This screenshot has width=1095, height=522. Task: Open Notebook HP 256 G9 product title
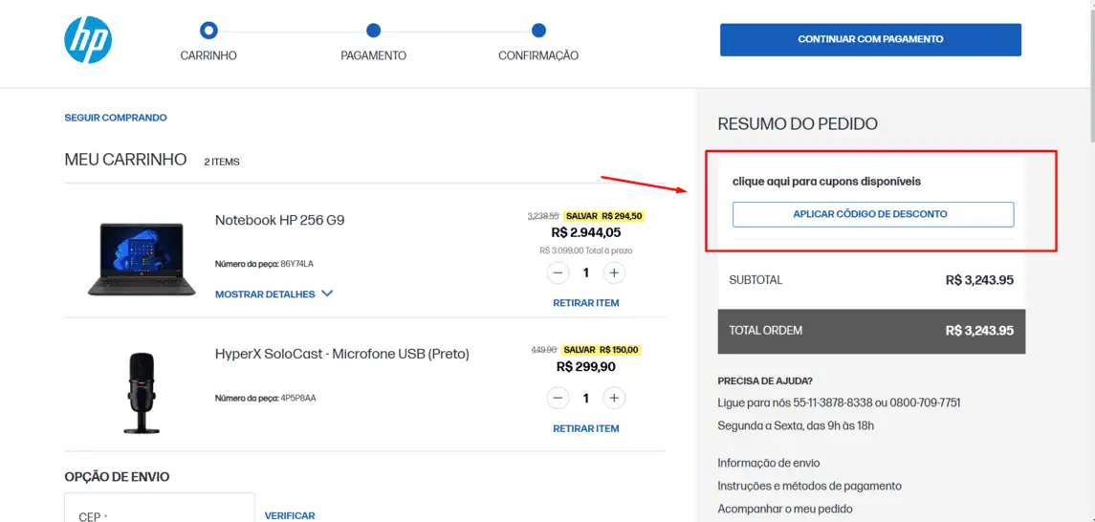point(279,220)
